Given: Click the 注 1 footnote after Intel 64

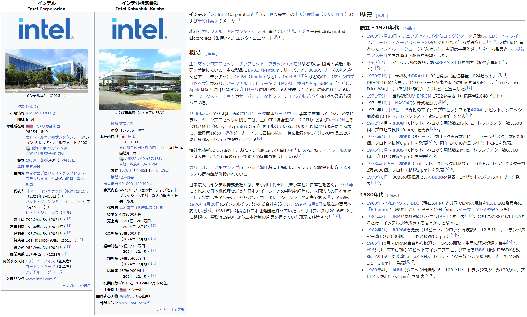Looking at the screenshot, I should click(x=303, y=76).
